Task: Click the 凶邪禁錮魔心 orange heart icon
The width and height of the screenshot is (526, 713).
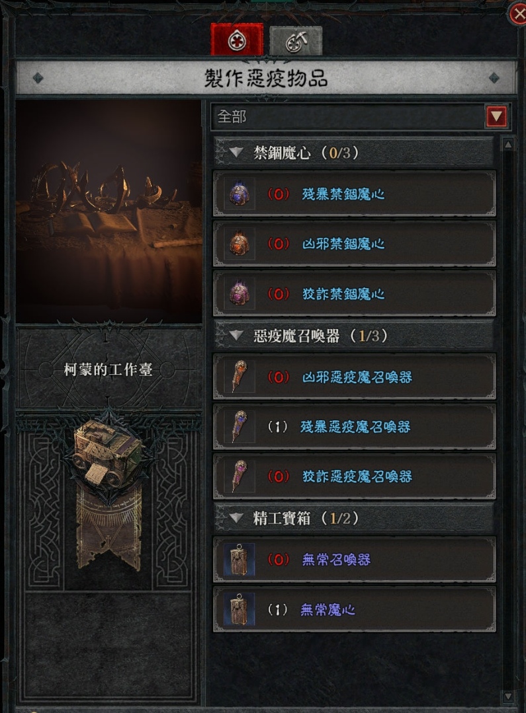Action: click(240, 244)
